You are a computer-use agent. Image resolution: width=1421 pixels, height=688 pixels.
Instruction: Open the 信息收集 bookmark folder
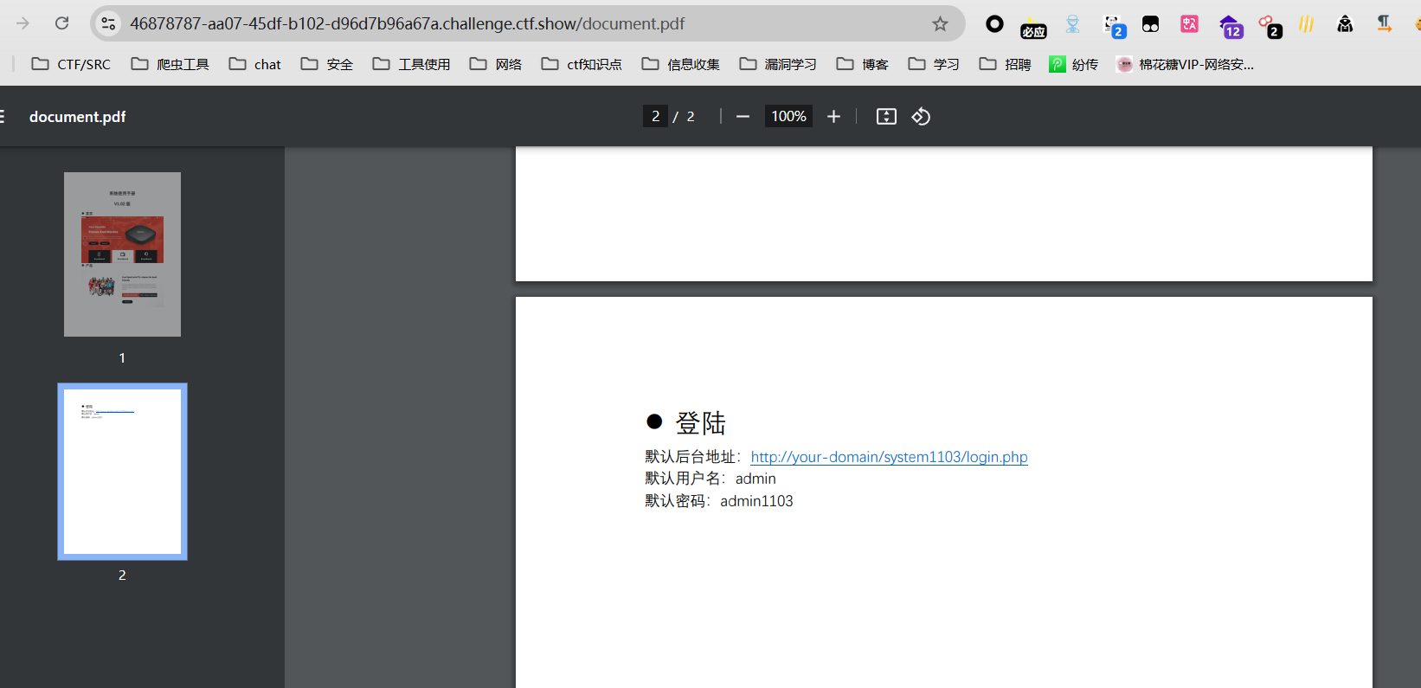[680, 64]
